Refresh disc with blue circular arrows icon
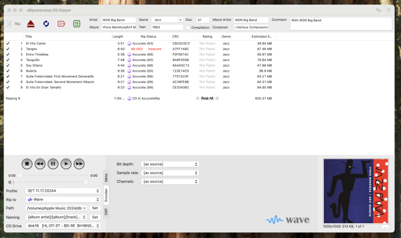This screenshot has height=238, width=401. [46, 24]
